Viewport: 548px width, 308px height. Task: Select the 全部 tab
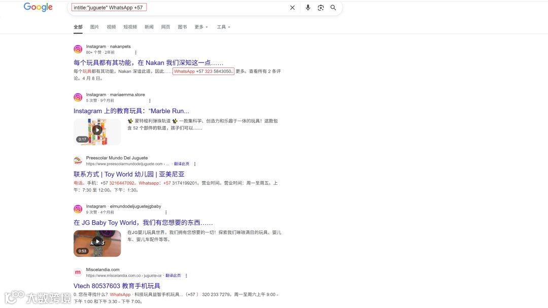click(x=78, y=27)
